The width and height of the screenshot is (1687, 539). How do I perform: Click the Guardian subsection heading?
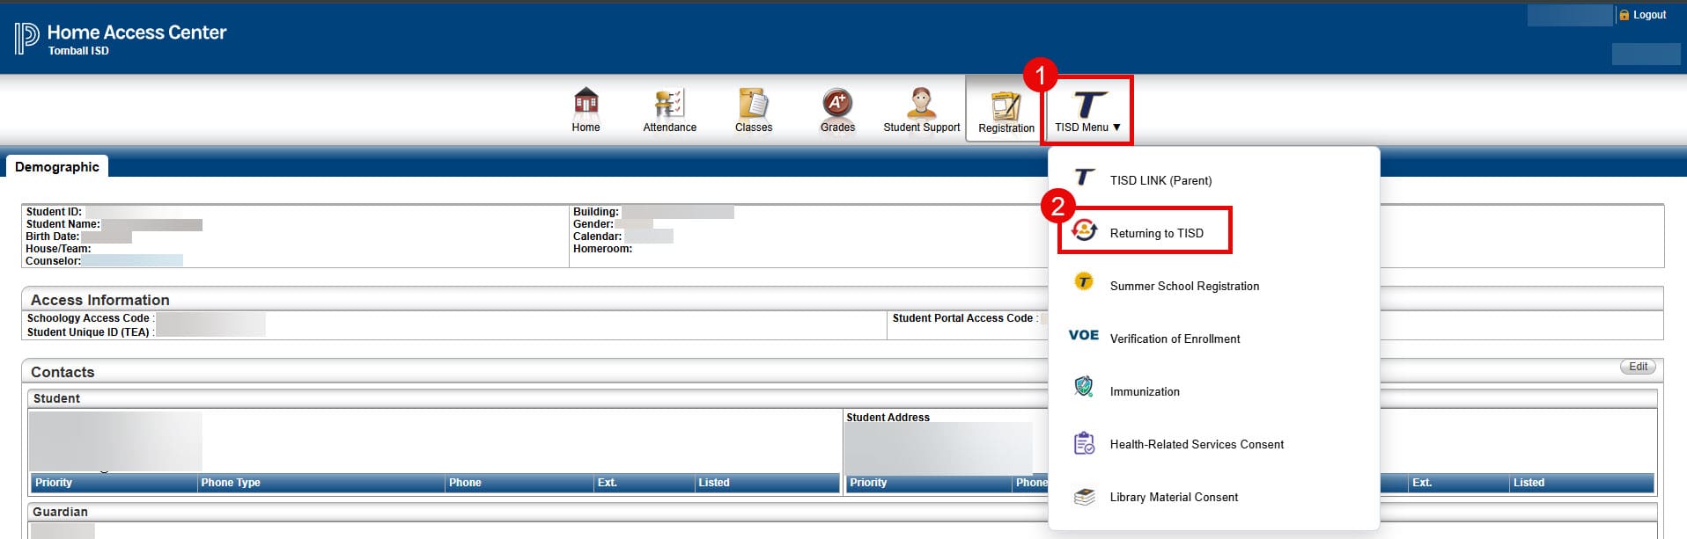(x=60, y=512)
